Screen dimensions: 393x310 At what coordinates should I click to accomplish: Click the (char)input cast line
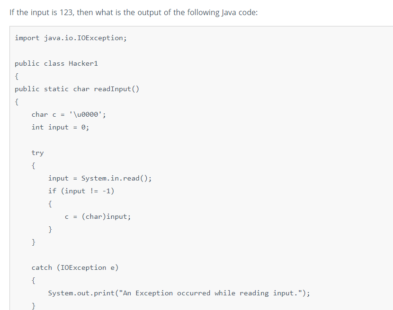click(98, 217)
